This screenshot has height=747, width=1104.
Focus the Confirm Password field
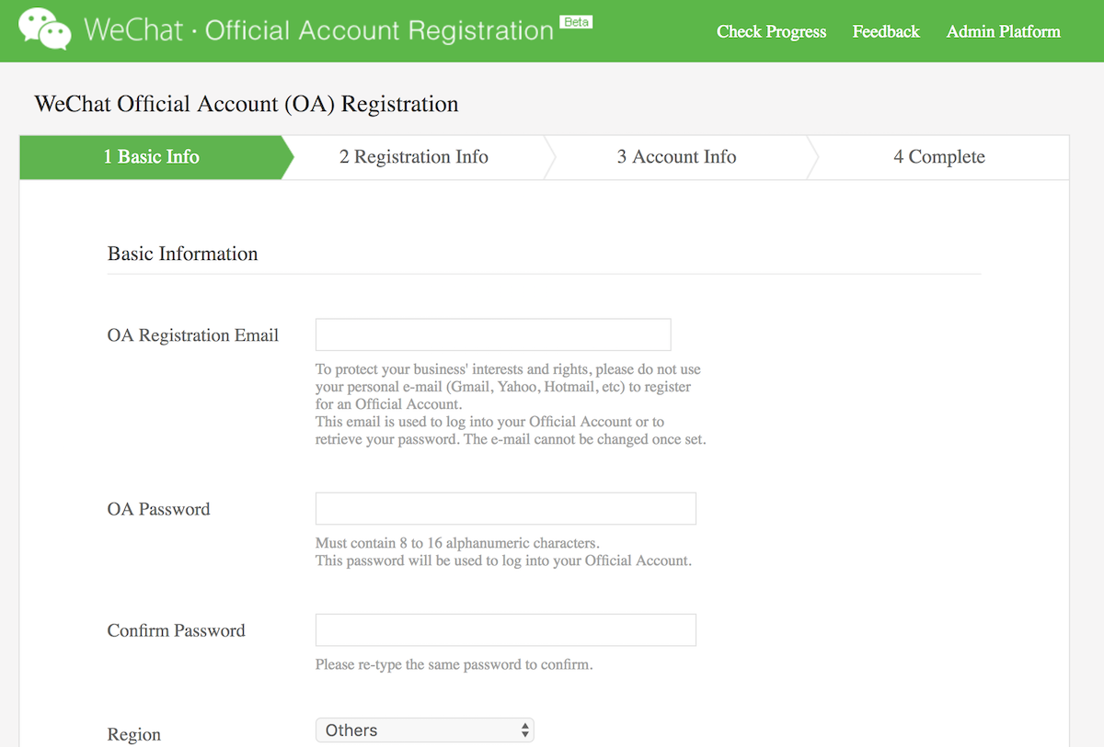click(505, 630)
